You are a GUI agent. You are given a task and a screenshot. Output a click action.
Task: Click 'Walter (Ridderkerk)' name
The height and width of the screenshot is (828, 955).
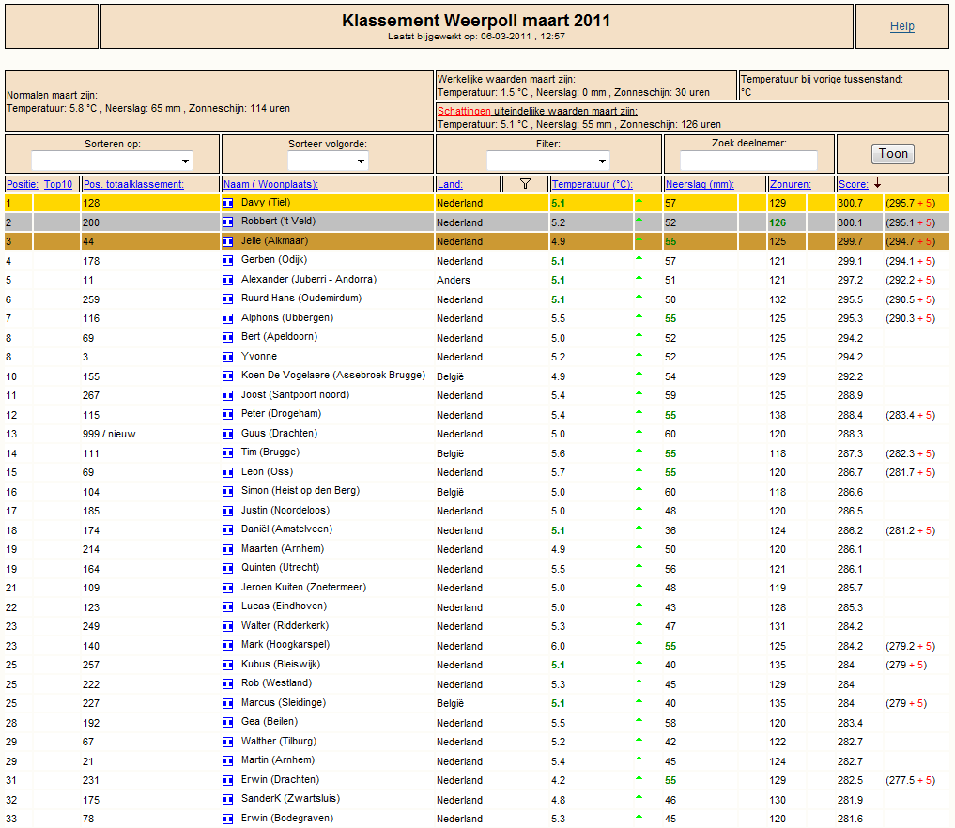pyautogui.click(x=285, y=625)
